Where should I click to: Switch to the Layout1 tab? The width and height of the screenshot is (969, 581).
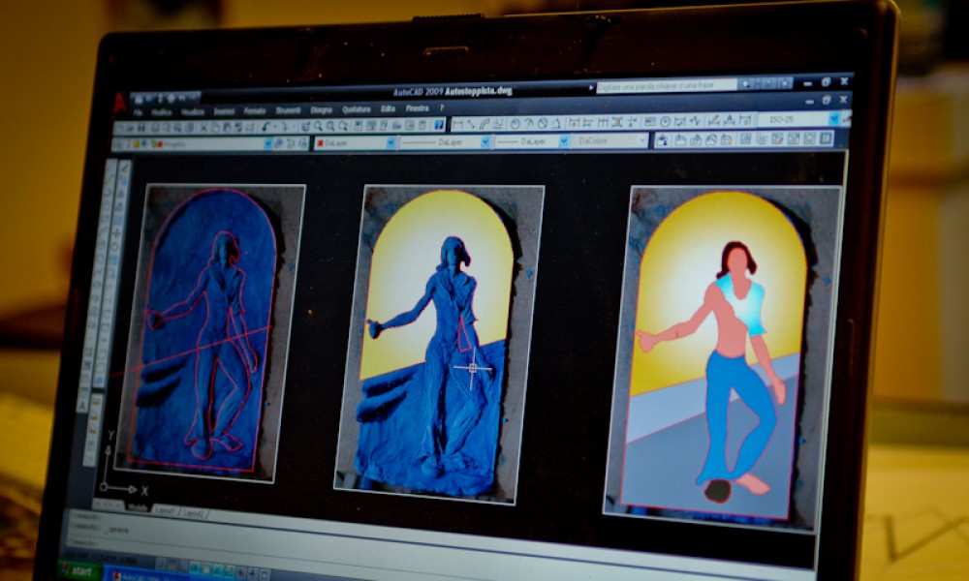(x=165, y=510)
